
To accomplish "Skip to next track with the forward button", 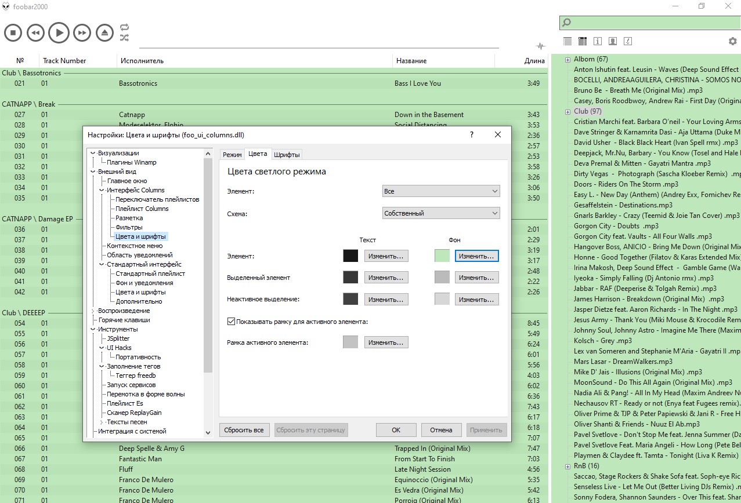I will pos(82,33).
